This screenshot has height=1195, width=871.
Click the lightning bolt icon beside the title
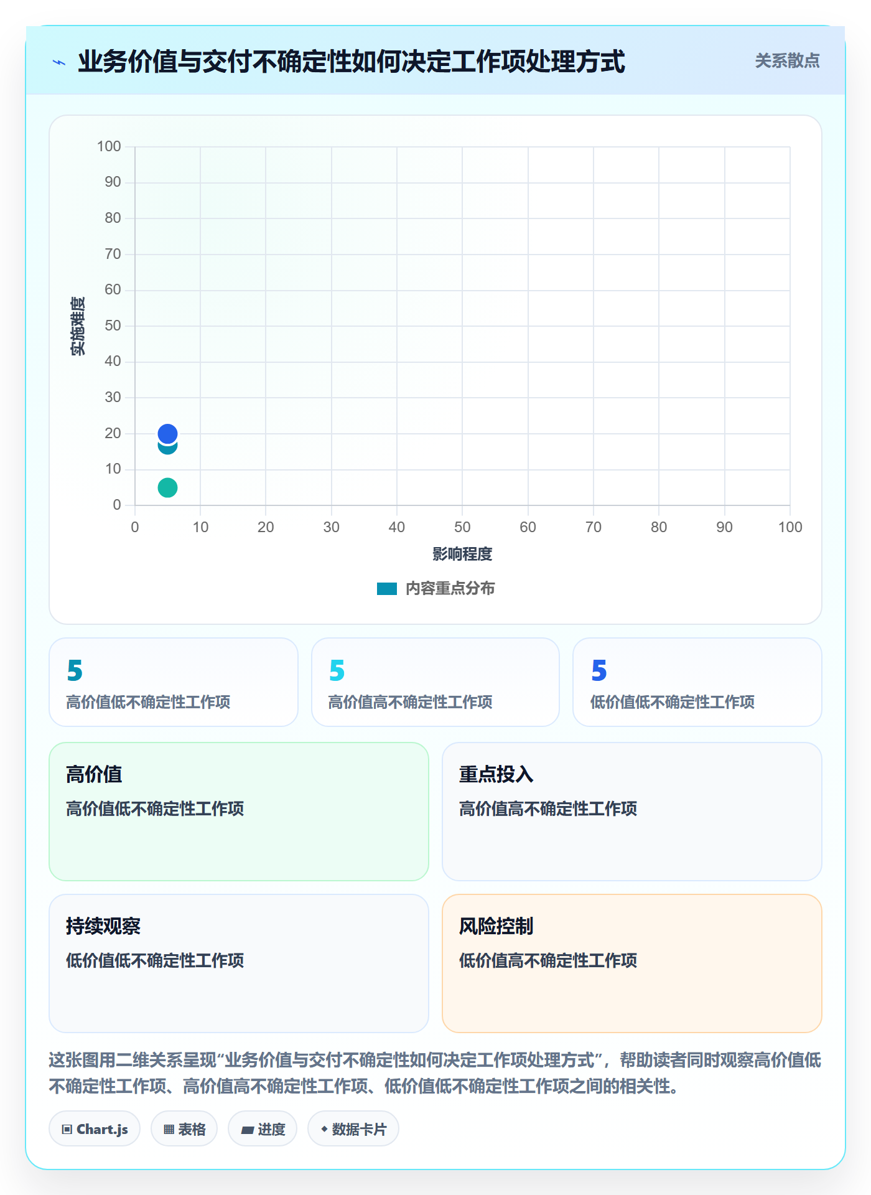pyautogui.click(x=59, y=62)
